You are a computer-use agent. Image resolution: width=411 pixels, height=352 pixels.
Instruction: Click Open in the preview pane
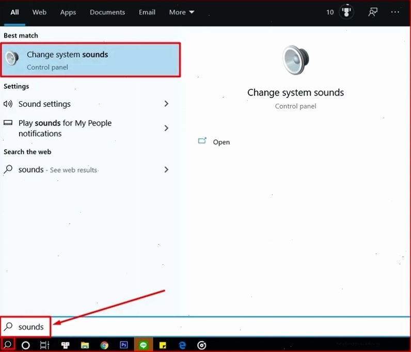[x=221, y=142]
